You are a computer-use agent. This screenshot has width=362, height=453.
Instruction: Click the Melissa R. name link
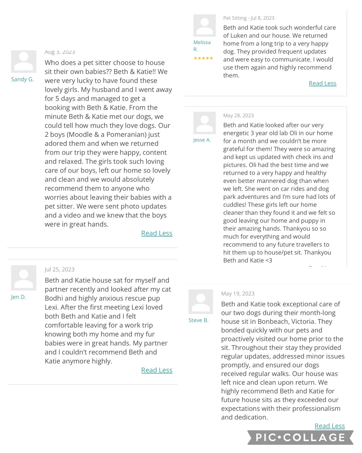pyautogui.click(x=202, y=46)
